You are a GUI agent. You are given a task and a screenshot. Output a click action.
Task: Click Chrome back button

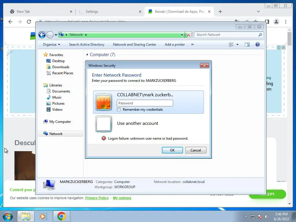[x=10, y=22]
